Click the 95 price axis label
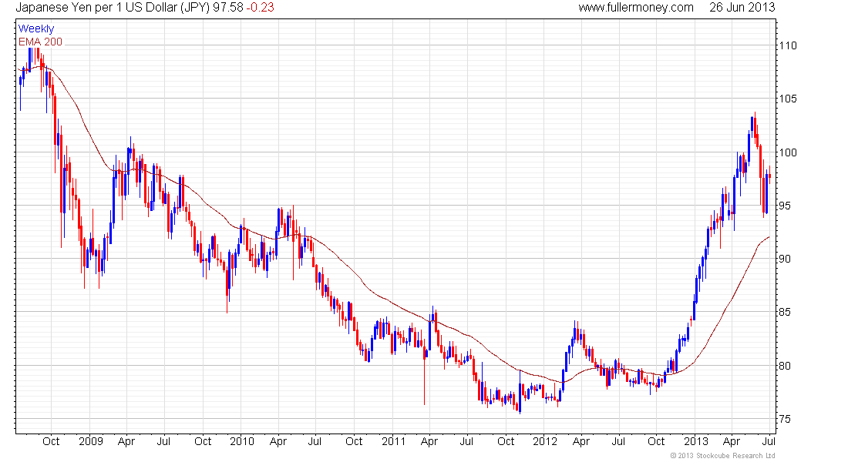The height and width of the screenshot is (462, 848). click(786, 206)
